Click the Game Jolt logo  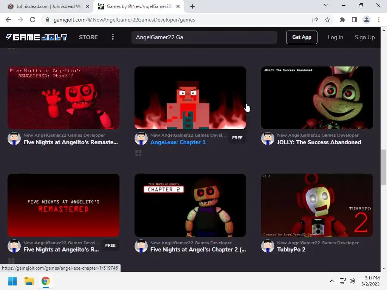tap(37, 37)
